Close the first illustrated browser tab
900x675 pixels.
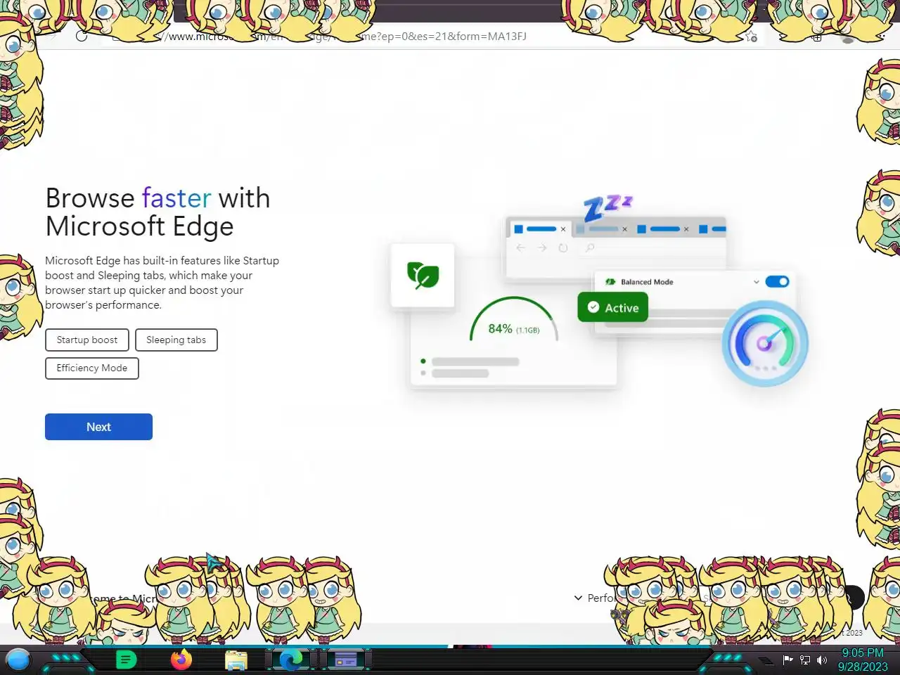point(562,229)
